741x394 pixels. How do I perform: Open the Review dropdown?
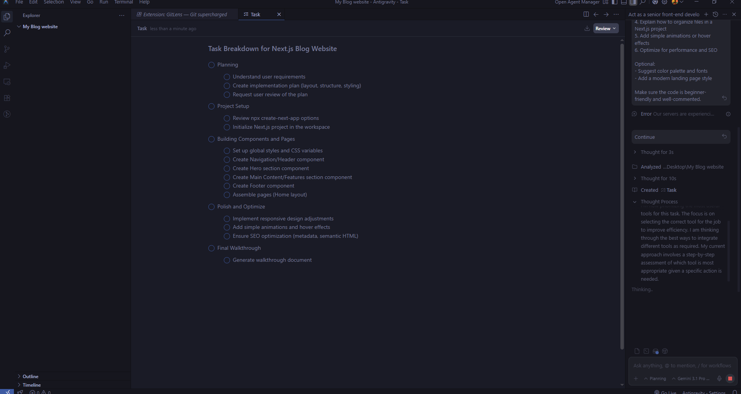(606, 28)
